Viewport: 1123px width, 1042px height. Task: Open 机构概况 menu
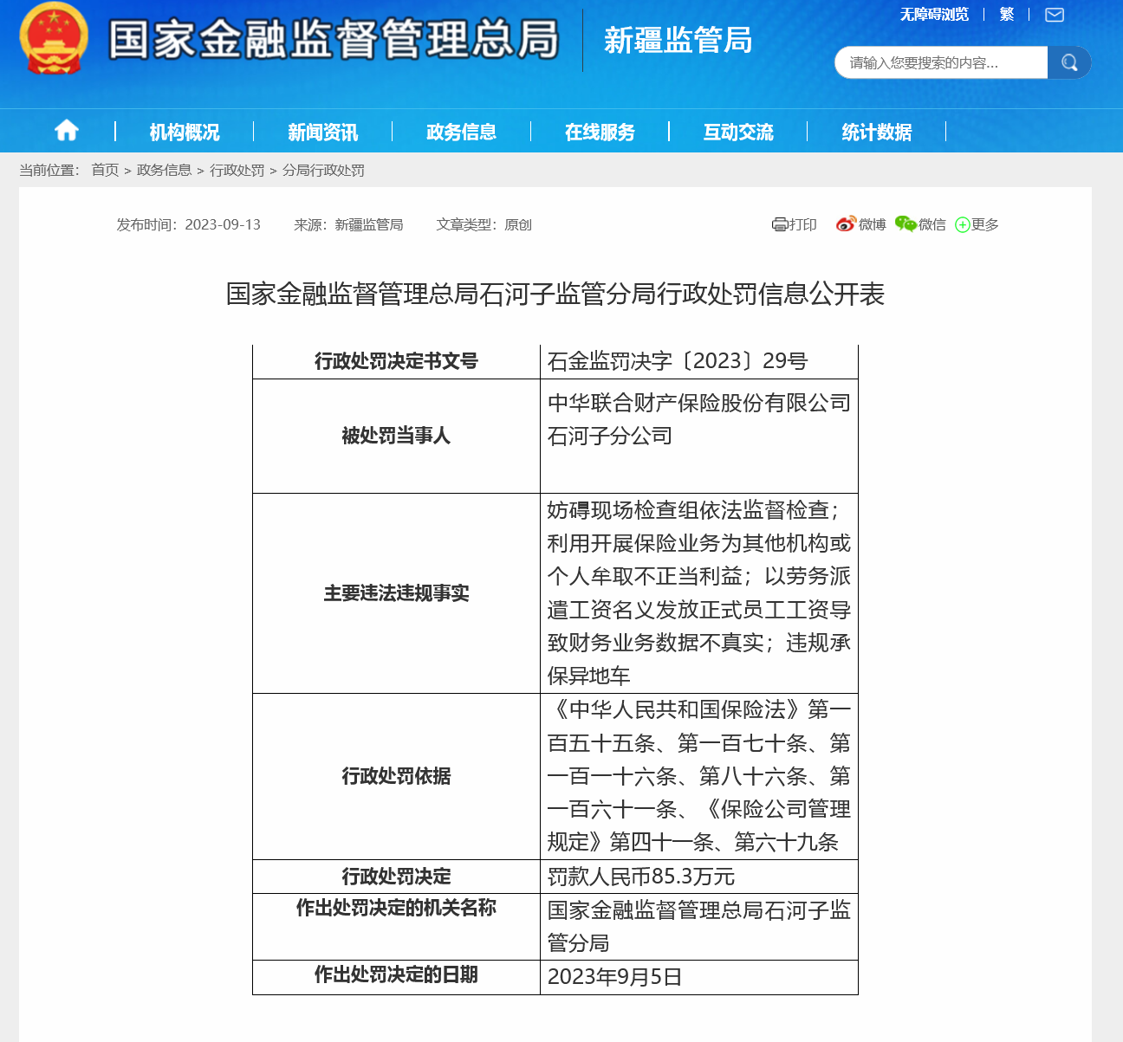pyautogui.click(x=185, y=132)
